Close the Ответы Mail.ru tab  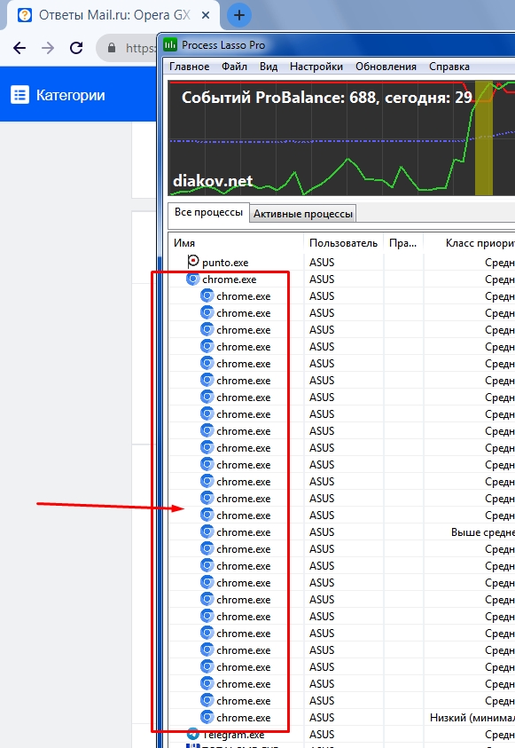tap(206, 15)
